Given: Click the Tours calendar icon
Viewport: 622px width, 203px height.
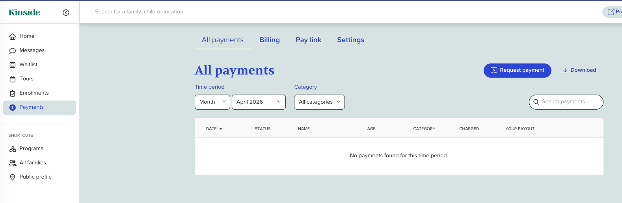Looking at the screenshot, I should pyautogui.click(x=13, y=79).
